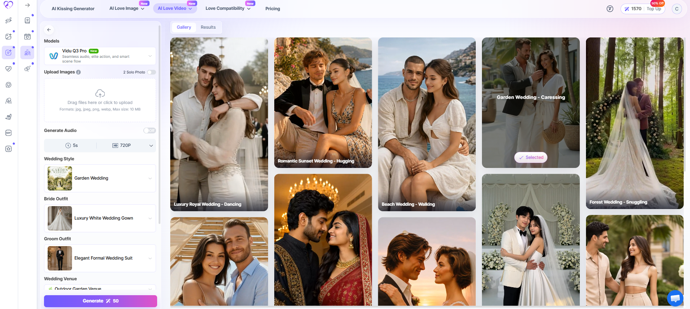The width and height of the screenshot is (690, 309).
Task: Select the Indian chandelier wedding couple card
Action: 323,240
